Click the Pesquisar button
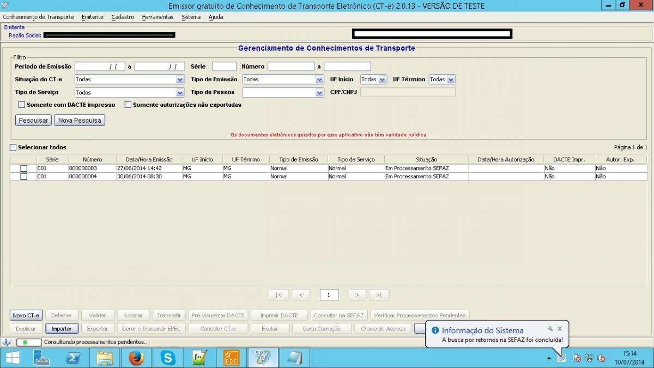This screenshot has height=368, width=654. [x=33, y=120]
